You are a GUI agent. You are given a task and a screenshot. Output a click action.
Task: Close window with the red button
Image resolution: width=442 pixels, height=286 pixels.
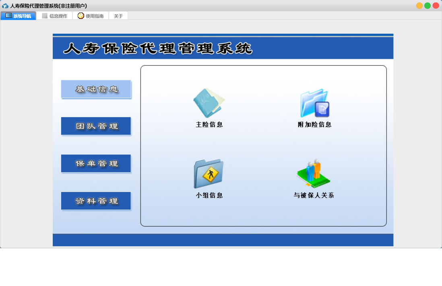436,6
